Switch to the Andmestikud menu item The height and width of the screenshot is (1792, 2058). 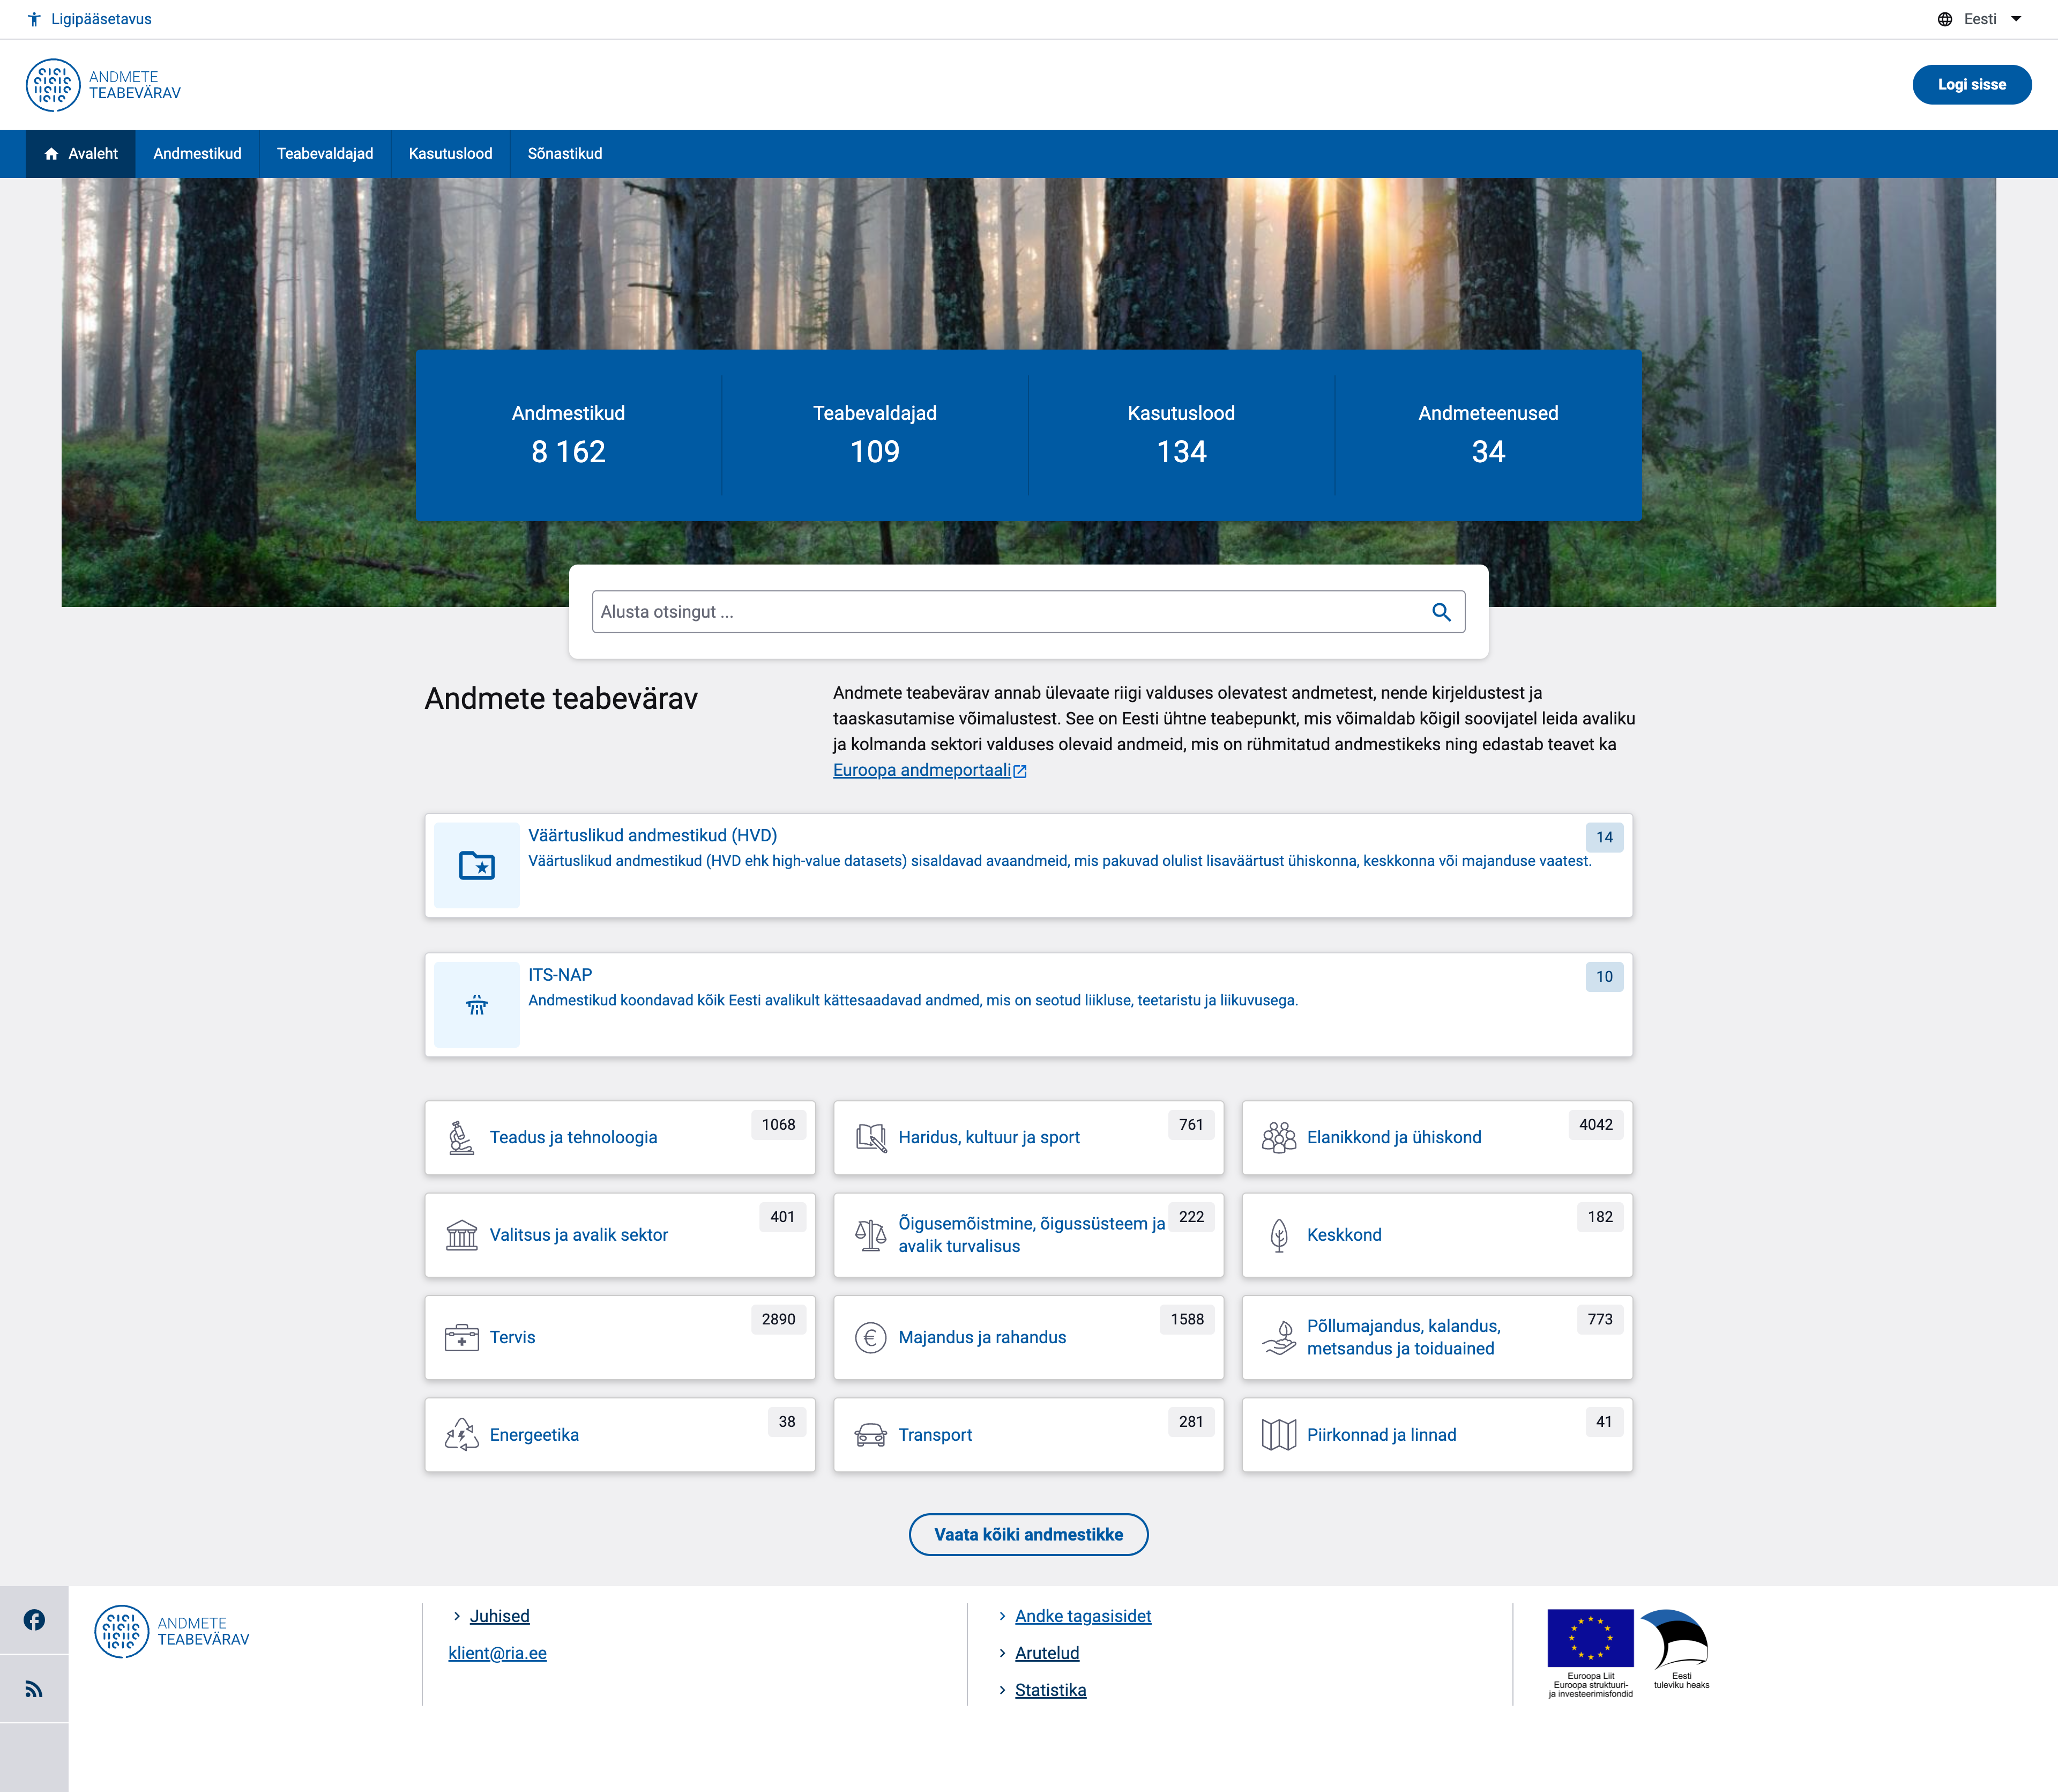tap(197, 154)
